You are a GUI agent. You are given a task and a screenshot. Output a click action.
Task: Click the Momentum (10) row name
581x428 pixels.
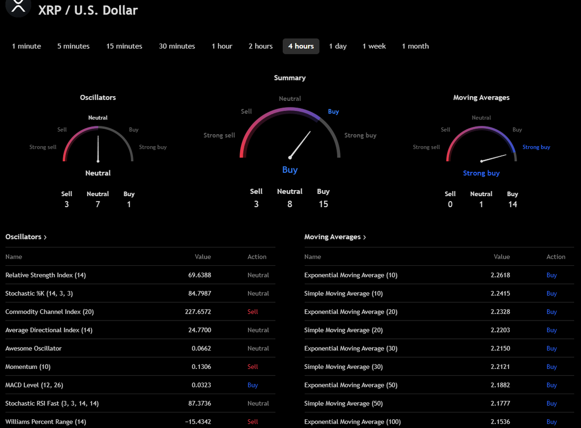point(28,367)
